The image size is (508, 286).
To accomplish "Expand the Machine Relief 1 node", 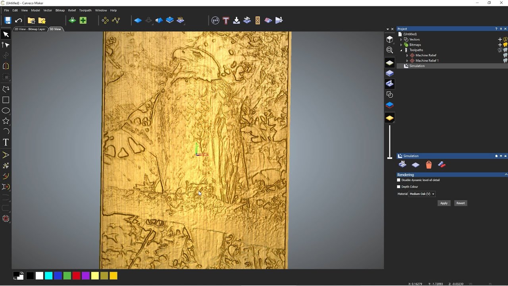I will pos(407,61).
